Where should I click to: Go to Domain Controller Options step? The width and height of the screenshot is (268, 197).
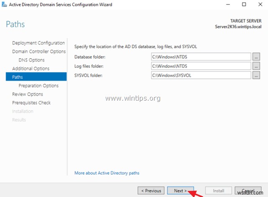click(x=39, y=52)
